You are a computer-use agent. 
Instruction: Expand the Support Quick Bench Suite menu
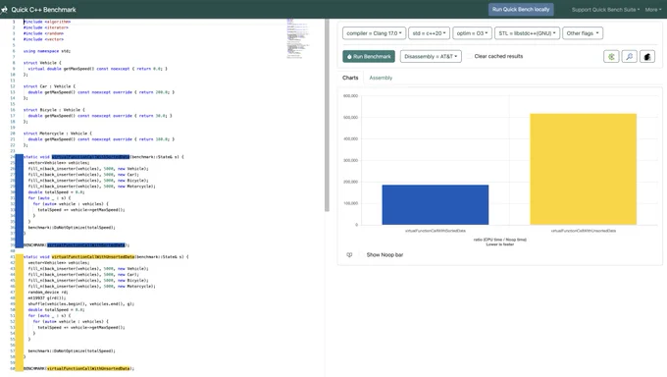tap(605, 10)
